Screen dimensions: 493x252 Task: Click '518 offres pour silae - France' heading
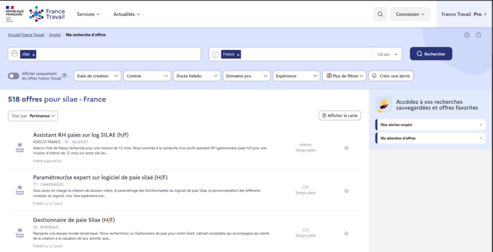[57, 99]
